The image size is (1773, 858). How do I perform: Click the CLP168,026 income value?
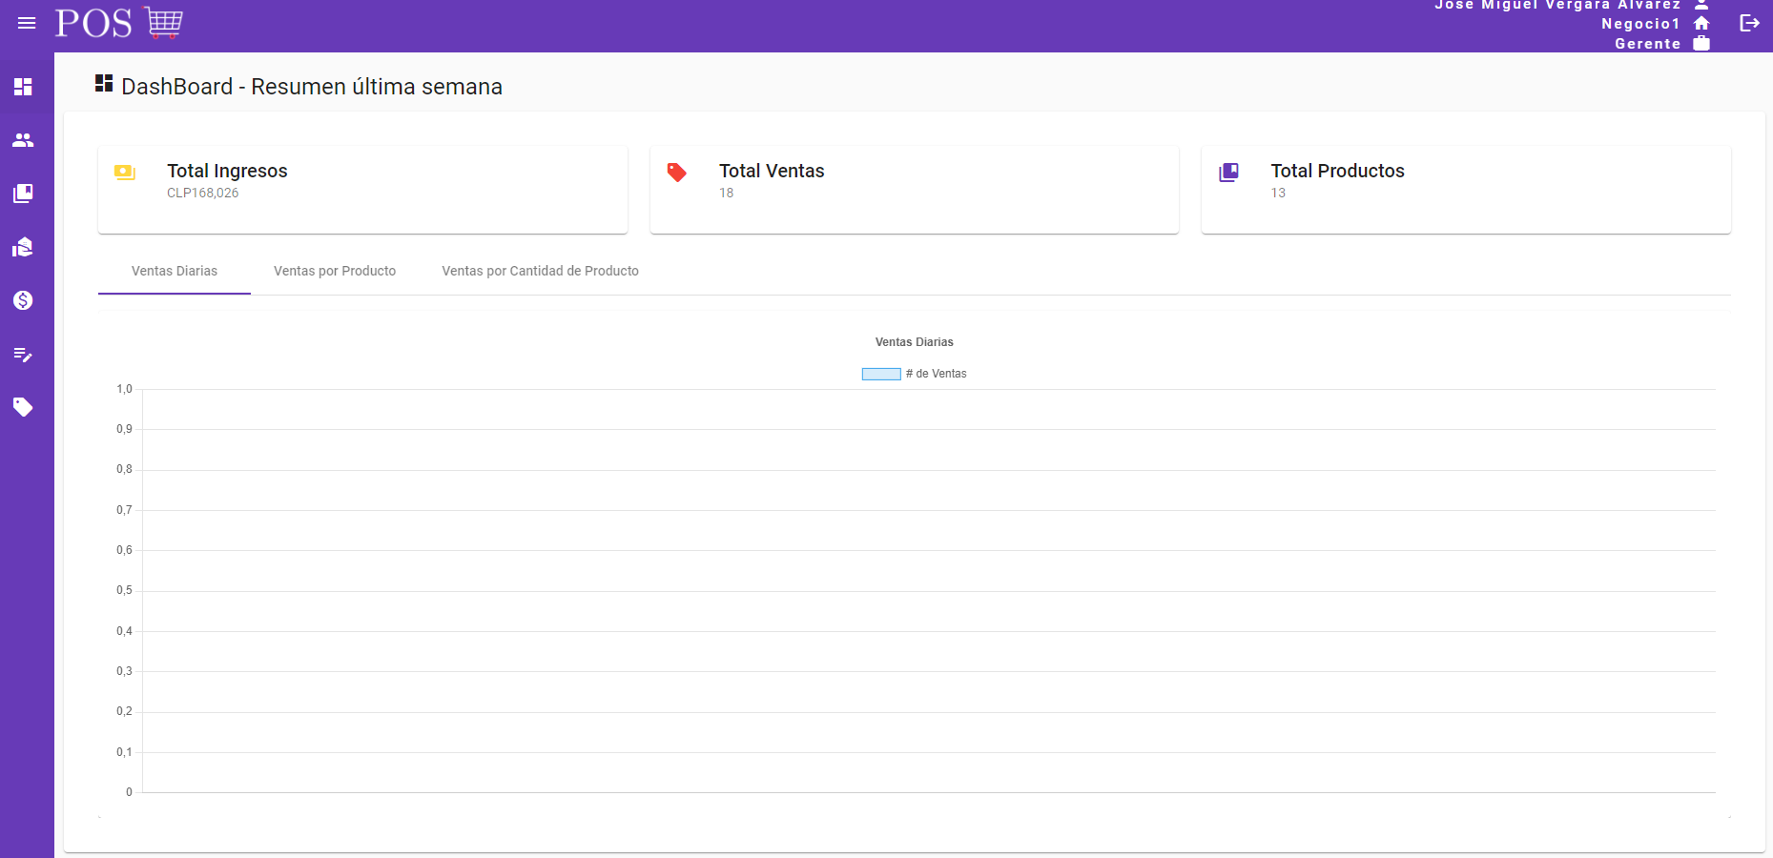[x=203, y=193]
